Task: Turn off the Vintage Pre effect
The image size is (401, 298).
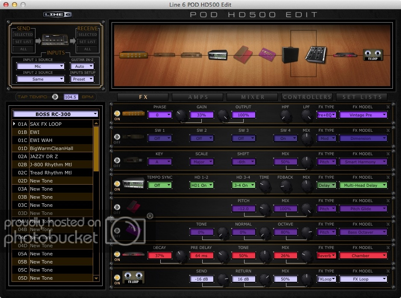Action: 117,113
